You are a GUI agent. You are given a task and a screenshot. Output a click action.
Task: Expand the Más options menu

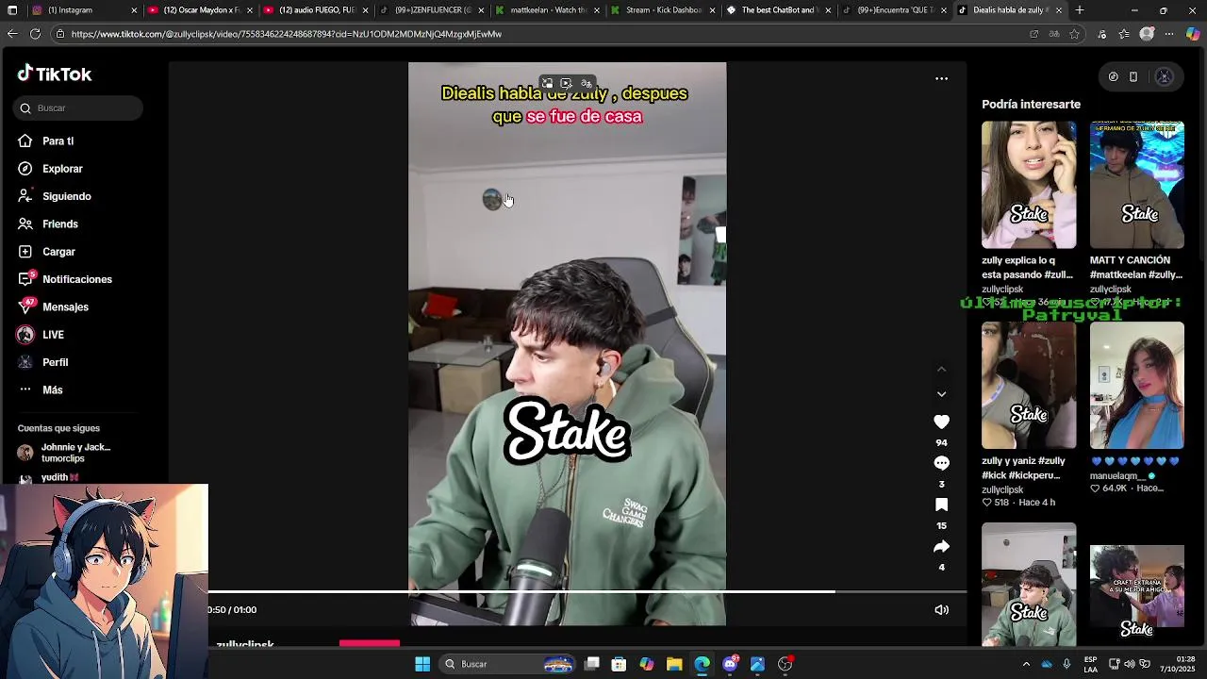point(52,390)
